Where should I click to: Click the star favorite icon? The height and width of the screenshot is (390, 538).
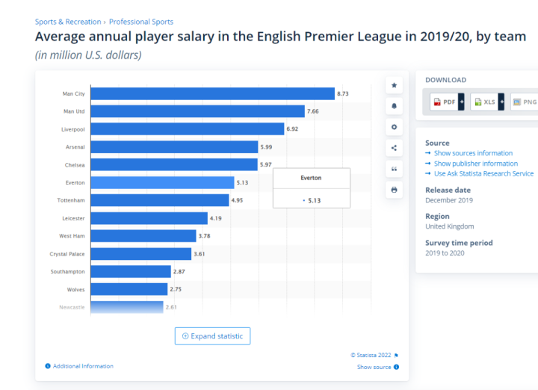394,85
